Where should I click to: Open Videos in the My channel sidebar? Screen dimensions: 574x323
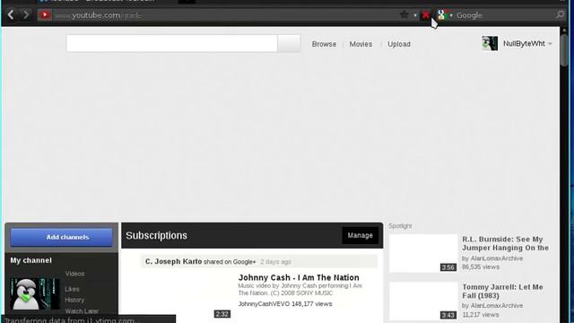74,274
